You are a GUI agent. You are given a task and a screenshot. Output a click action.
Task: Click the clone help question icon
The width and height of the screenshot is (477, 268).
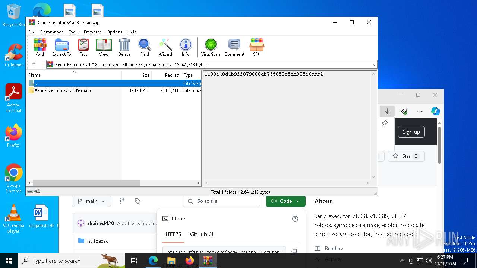295,219
